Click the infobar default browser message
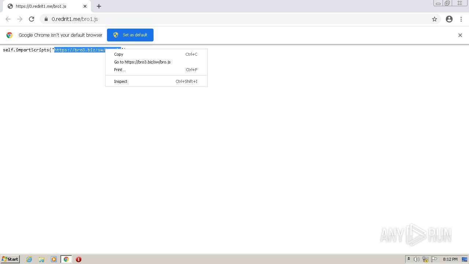The height and width of the screenshot is (264, 469). tap(60, 35)
